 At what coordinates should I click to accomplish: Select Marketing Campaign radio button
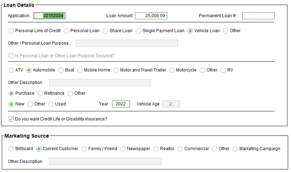tap(236, 149)
